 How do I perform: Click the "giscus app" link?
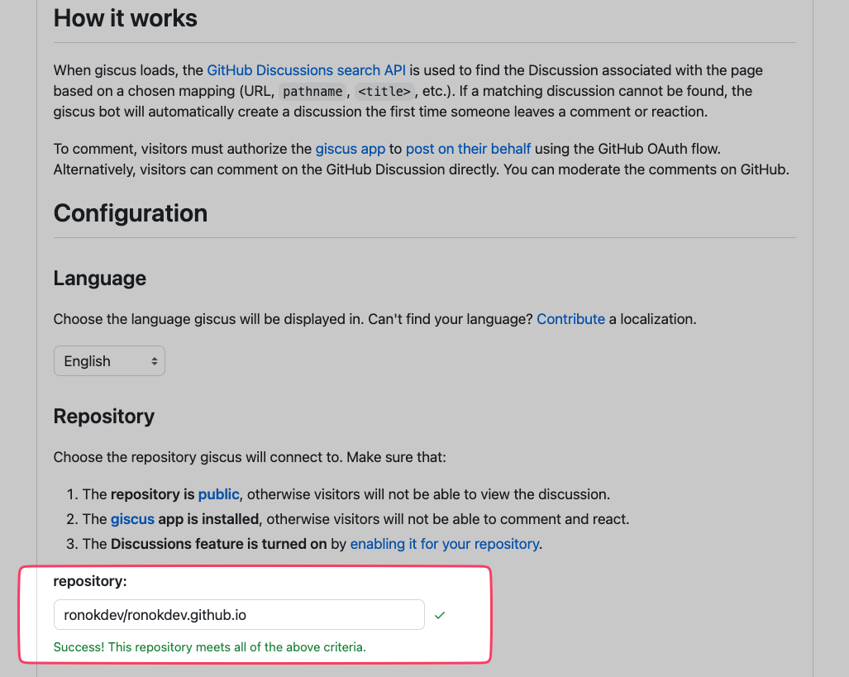[x=350, y=149]
